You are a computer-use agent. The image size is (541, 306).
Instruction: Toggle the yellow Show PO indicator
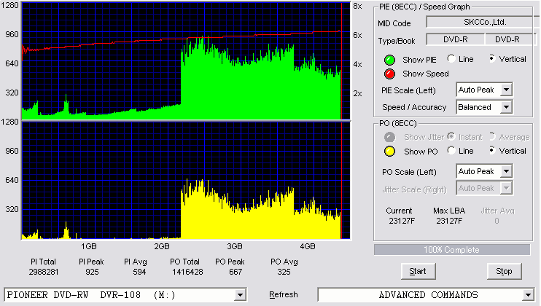pos(389,152)
